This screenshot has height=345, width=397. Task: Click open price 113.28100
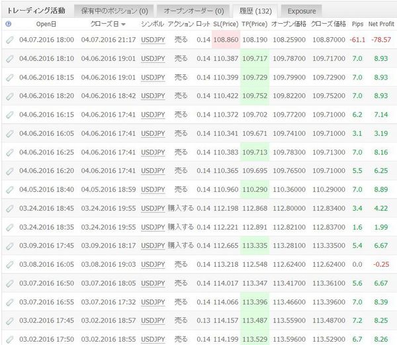[289, 246]
